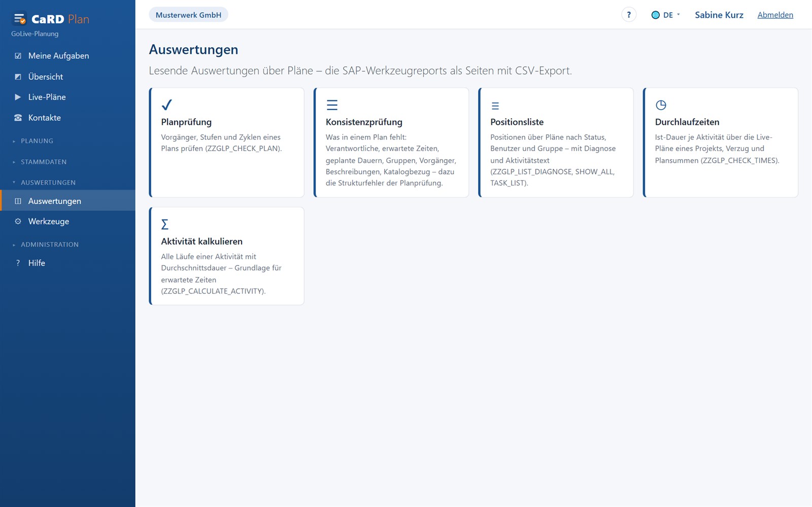Click the Meine Aufgaben checkbox icon
The width and height of the screenshot is (812, 507).
(x=18, y=56)
